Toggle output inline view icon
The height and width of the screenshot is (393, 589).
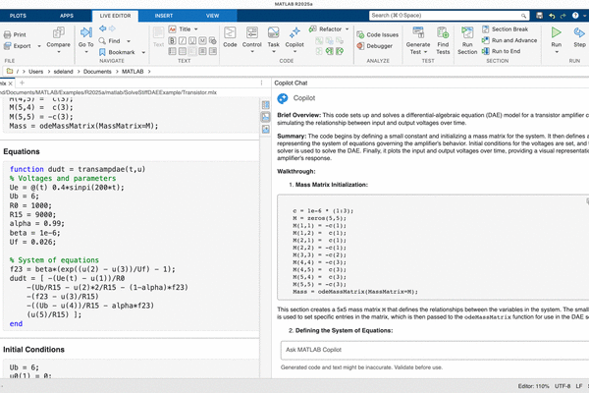(265, 117)
